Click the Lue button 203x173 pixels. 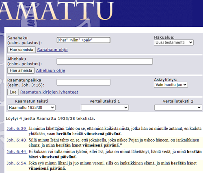point(13,92)
